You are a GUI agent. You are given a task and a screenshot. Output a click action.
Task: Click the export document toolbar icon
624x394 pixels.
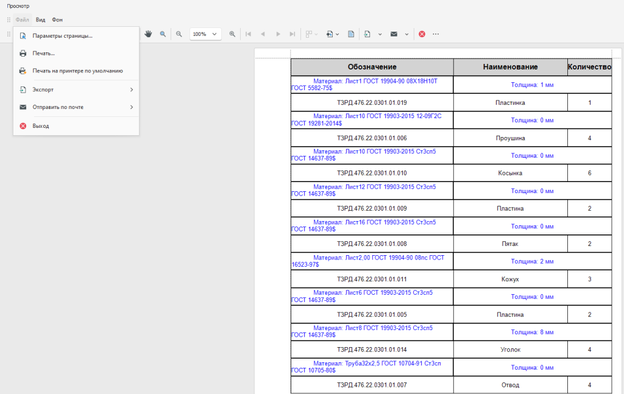coord(367,34)
